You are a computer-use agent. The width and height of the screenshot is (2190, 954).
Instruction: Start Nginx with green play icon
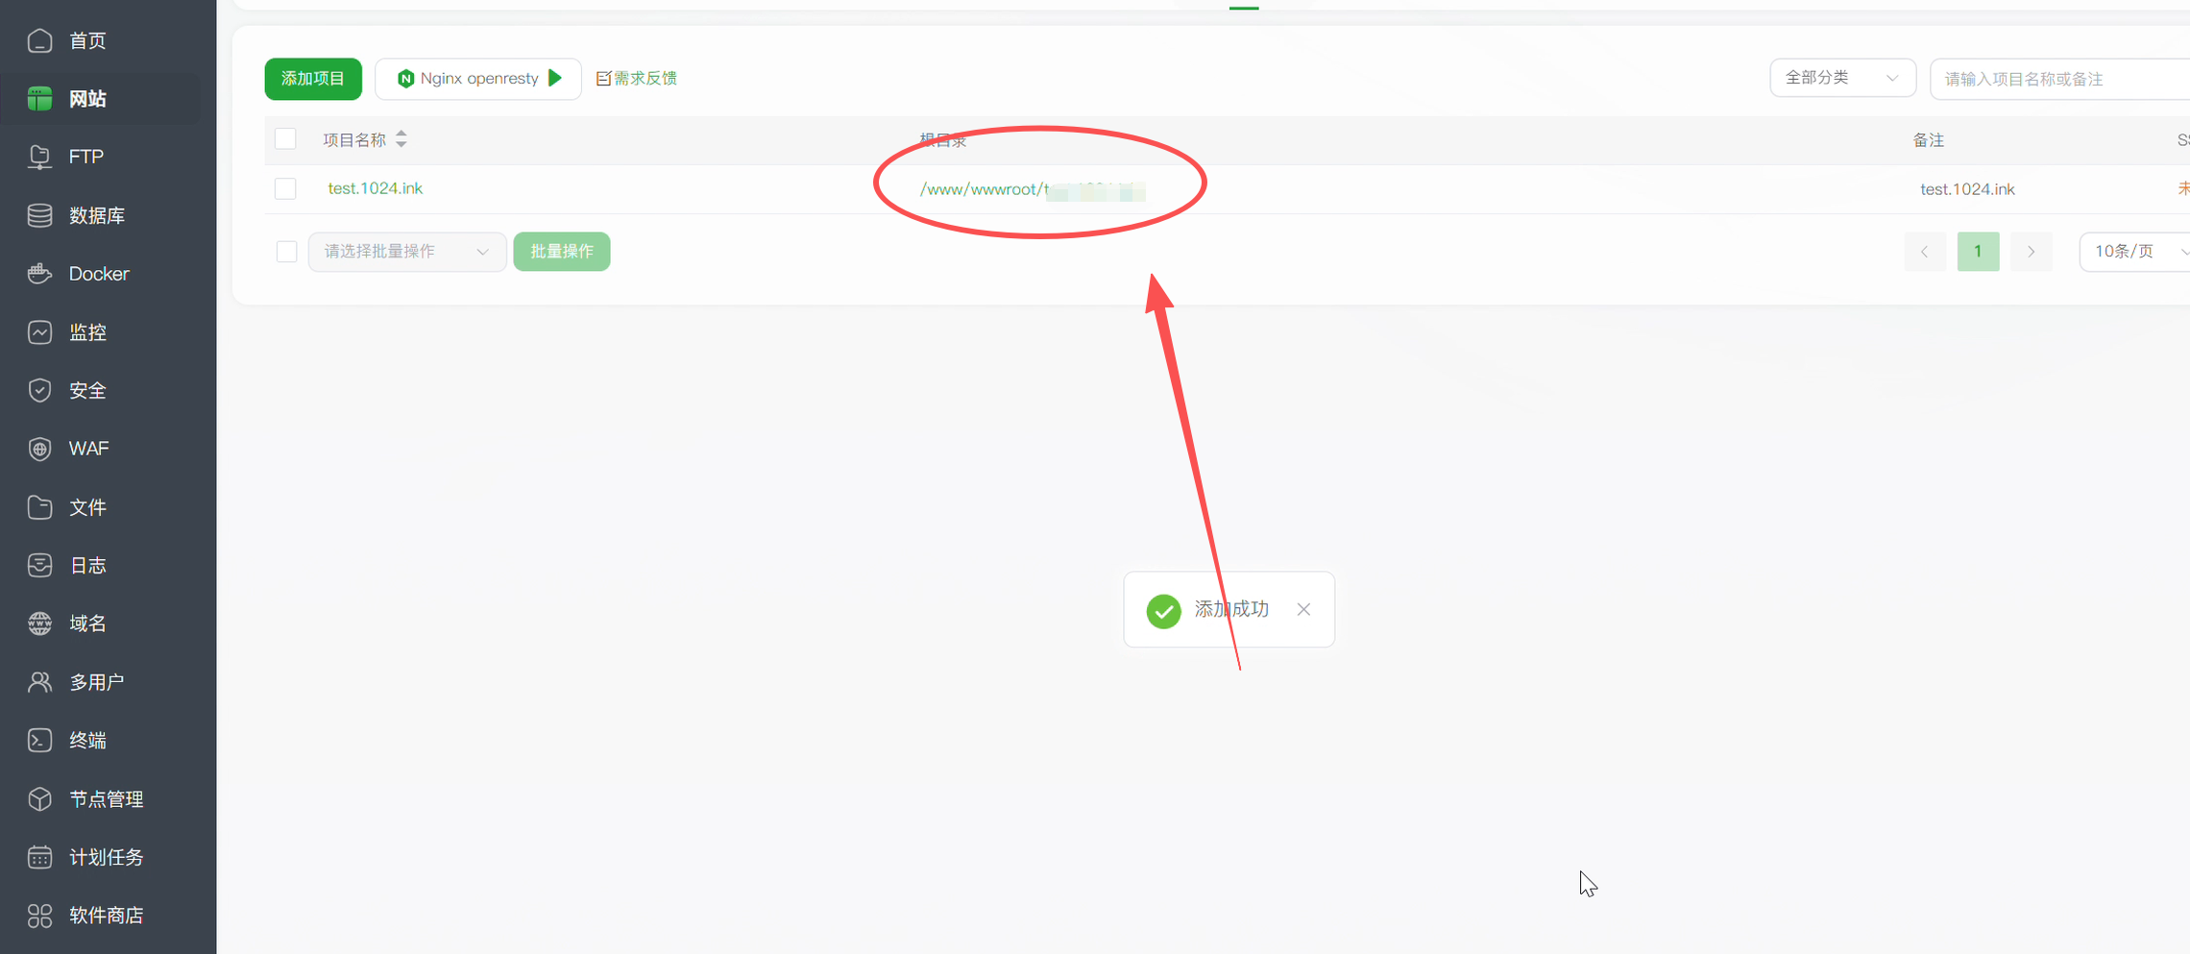(555, 78)
